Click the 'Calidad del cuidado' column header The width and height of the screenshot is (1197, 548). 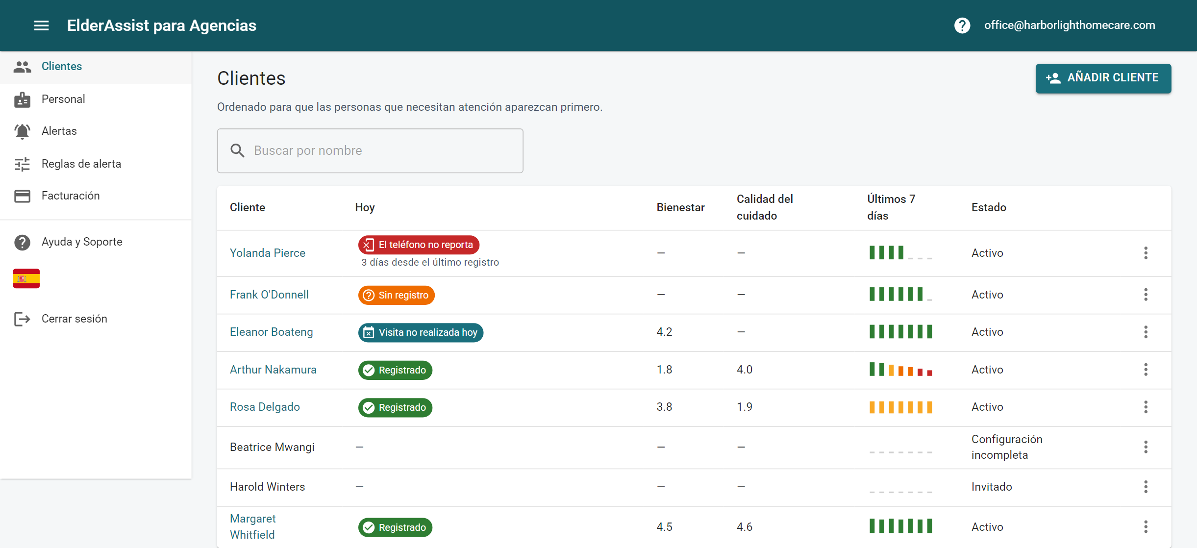pyautogui.click(x=765, y=207)
